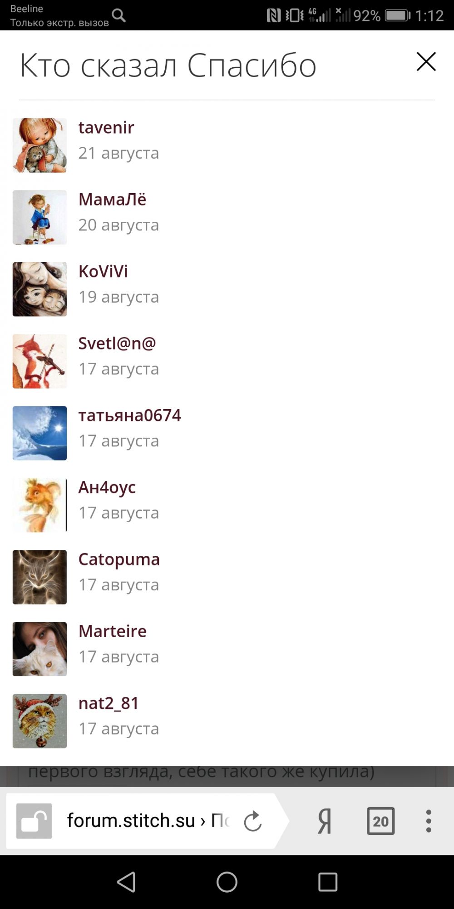Select татьяна0674 username
Image resolution: width=454 pixels, height=909 pixels.
pyautogui.click(x=129, y=415)
